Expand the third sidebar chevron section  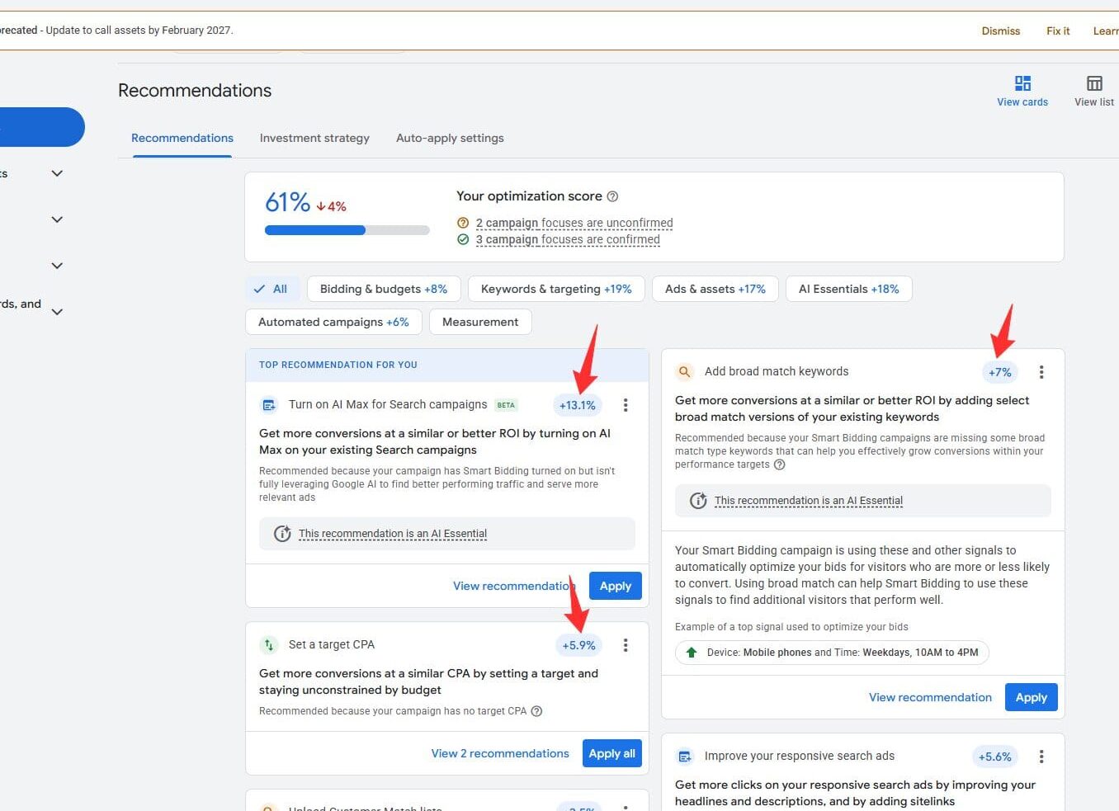point(57,266)
